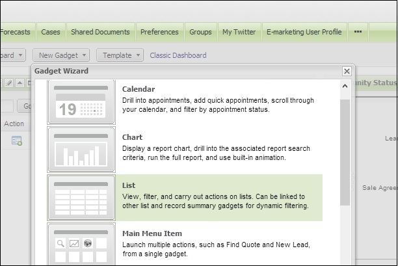
Task: Click the Chart gadget title
Action: coord(132,137)
